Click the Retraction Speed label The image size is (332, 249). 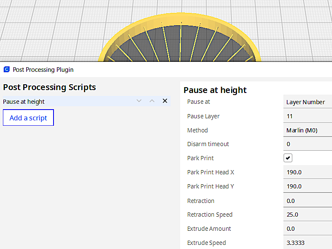[210, 215]
